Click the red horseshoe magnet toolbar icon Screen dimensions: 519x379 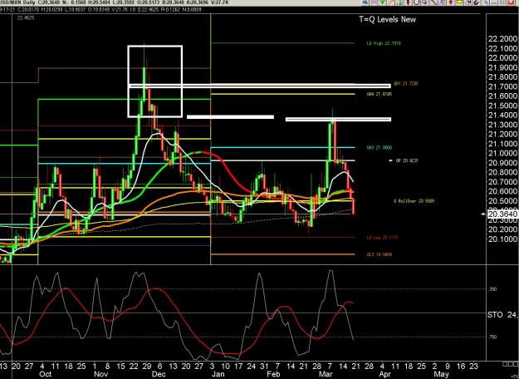pyautogui.click(x=476, y=2)
